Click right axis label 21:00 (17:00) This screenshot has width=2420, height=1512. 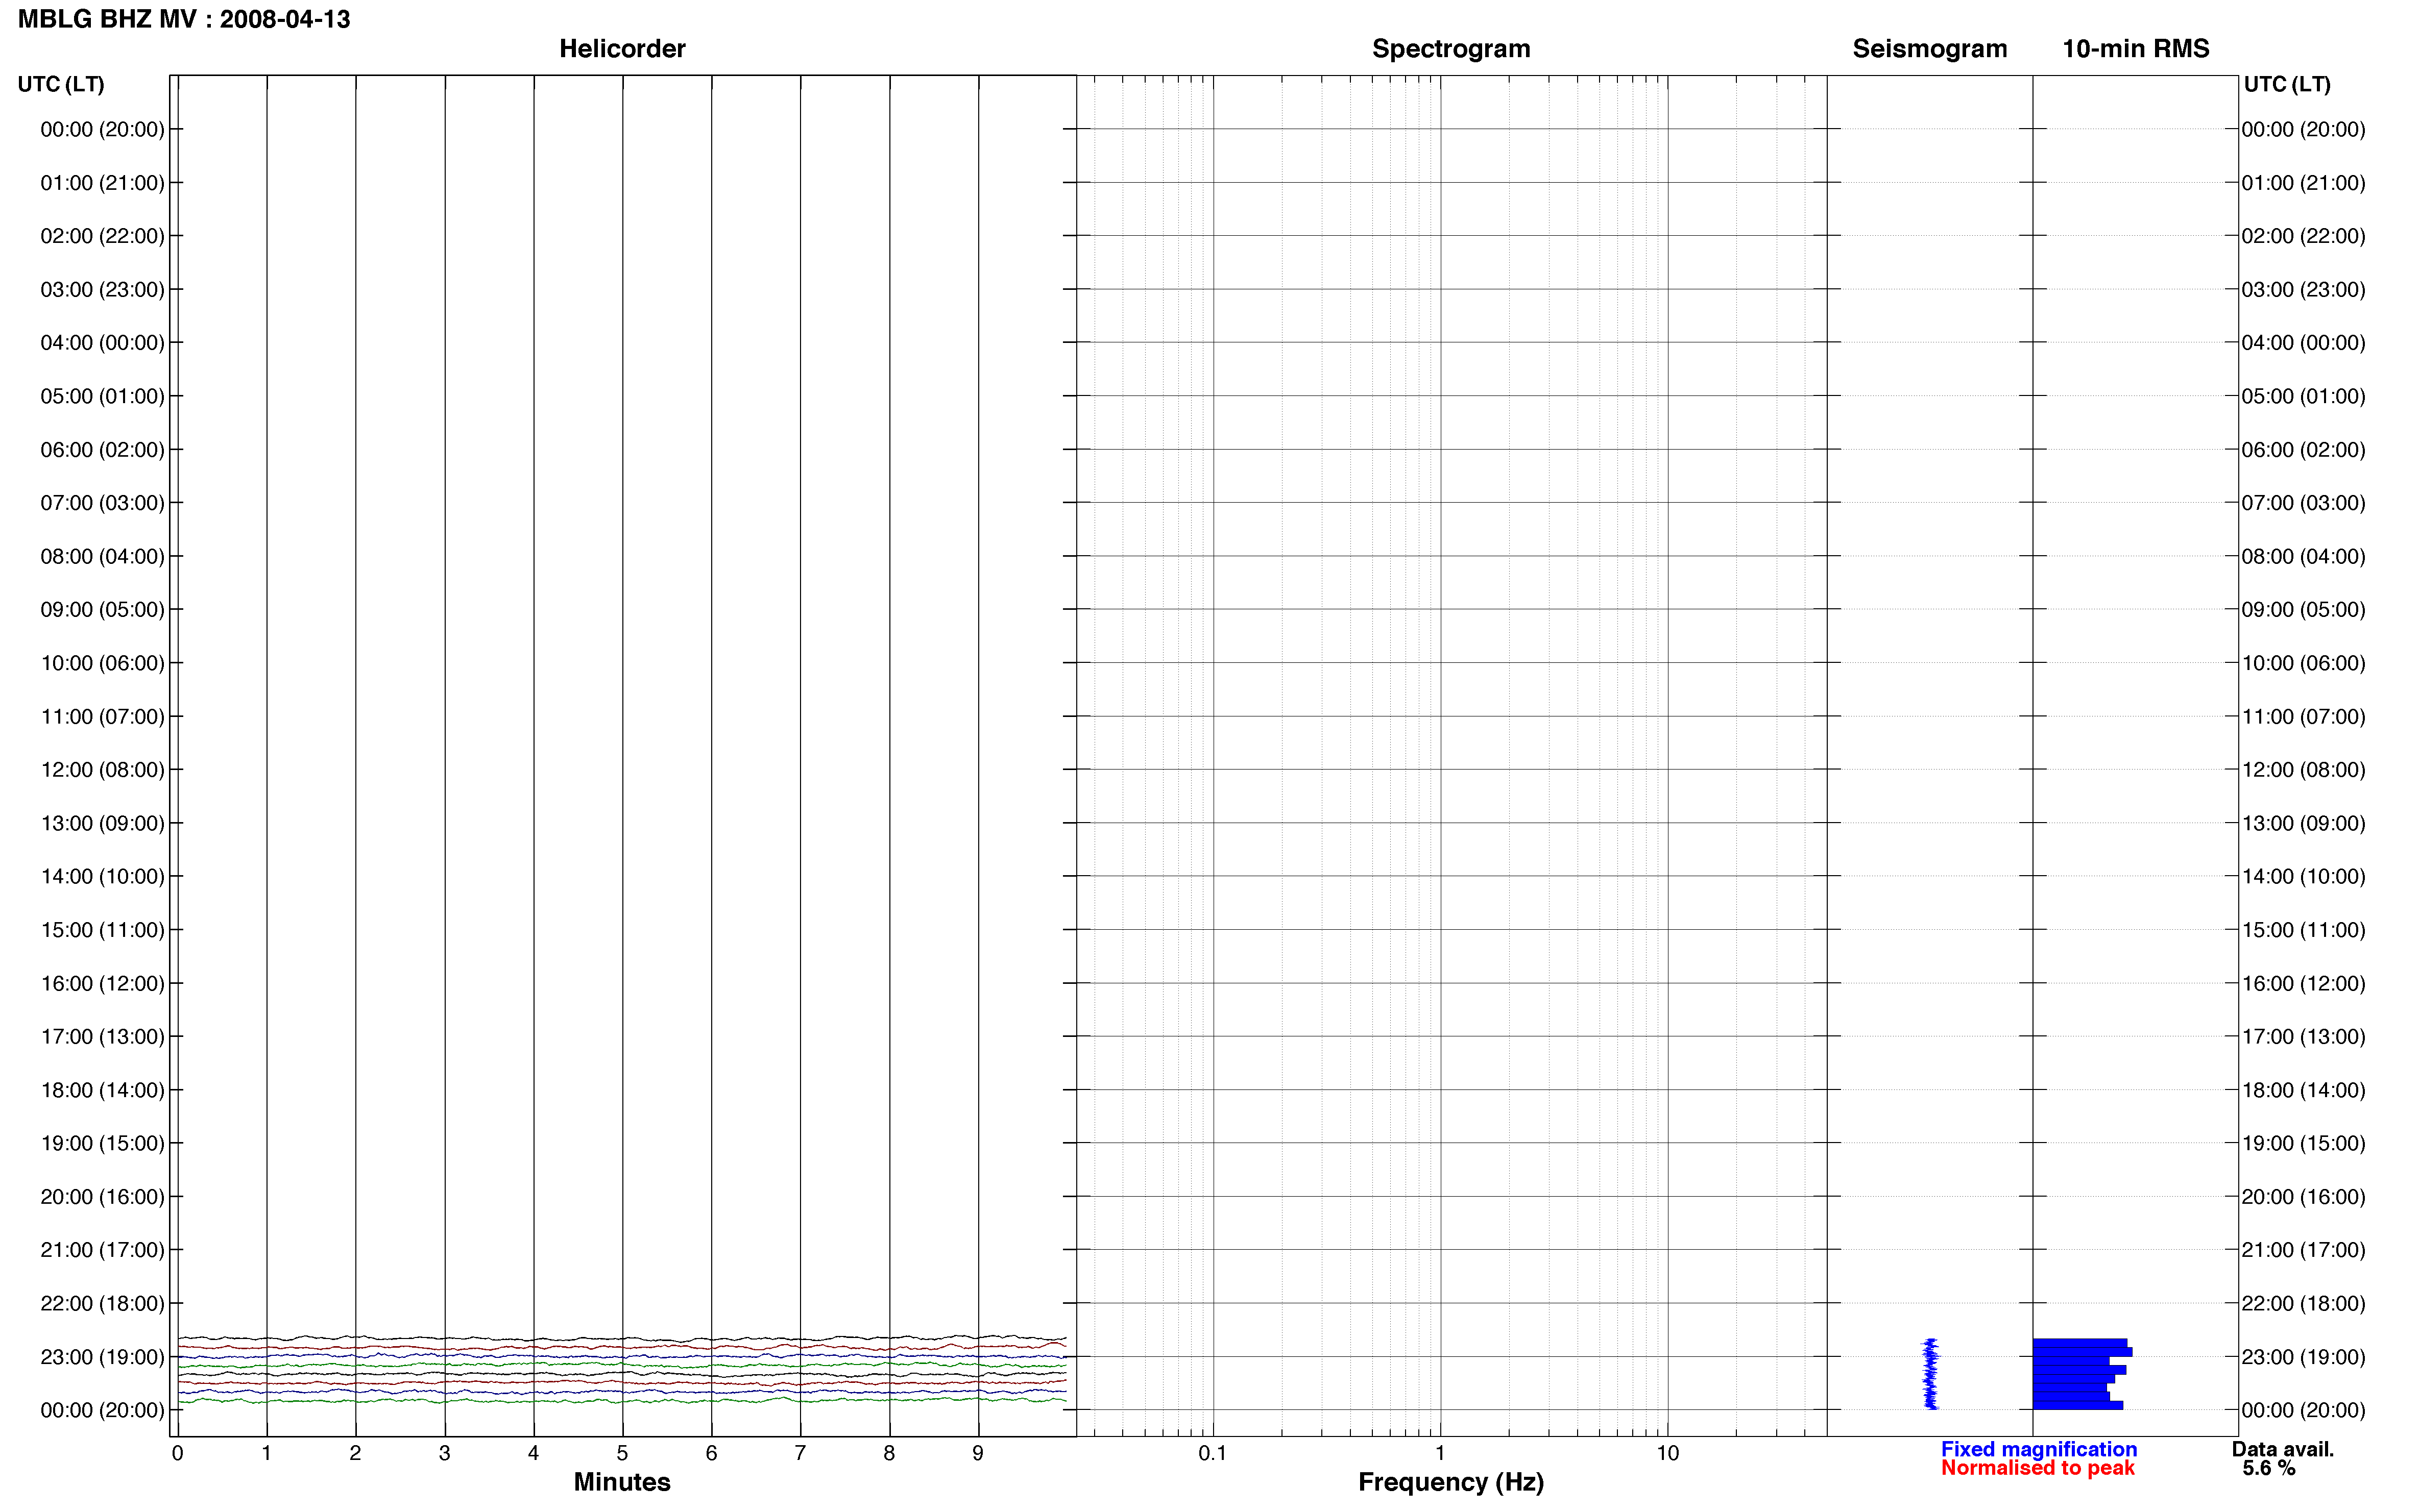point(2303,1250)
